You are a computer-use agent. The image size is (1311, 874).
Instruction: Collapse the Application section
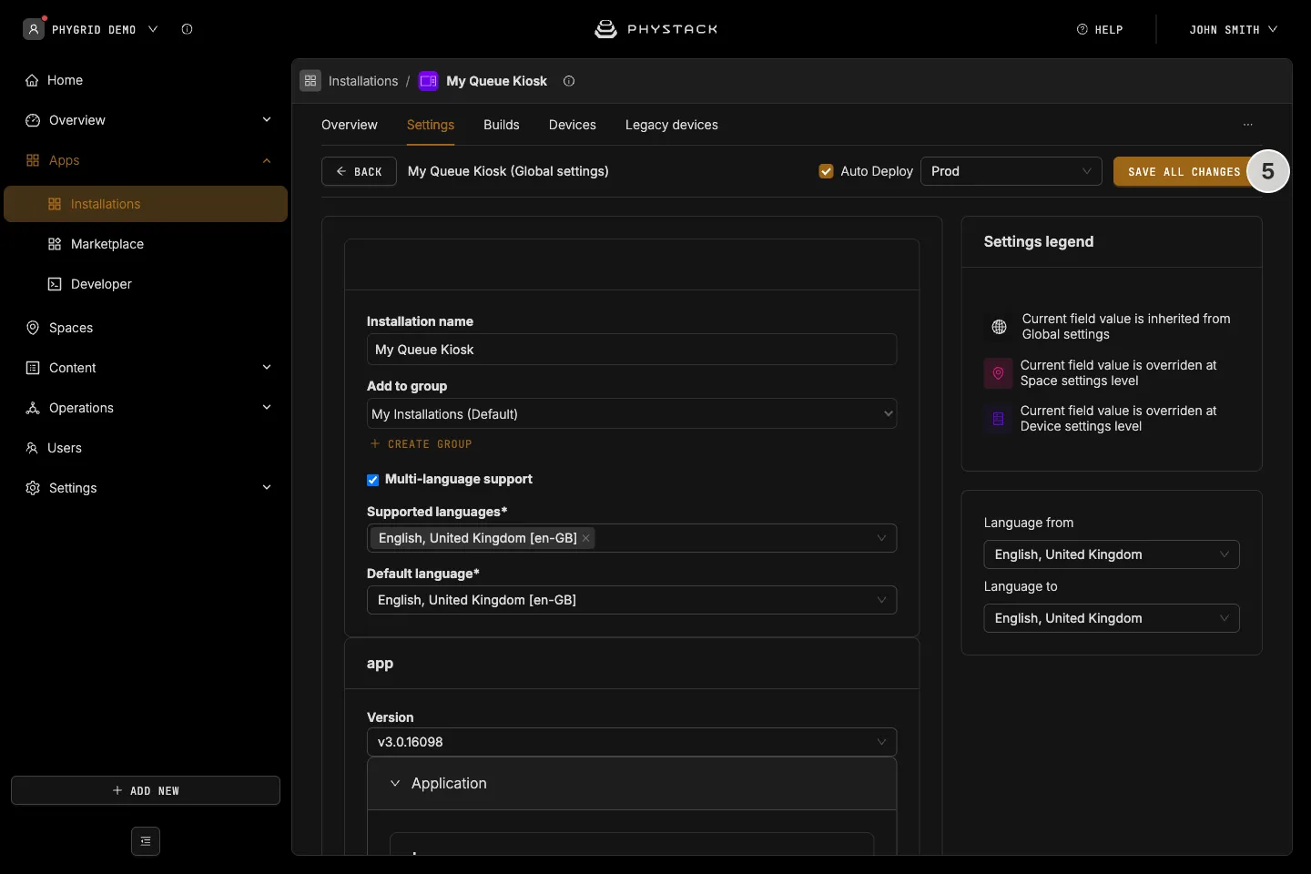click(395, 783)
